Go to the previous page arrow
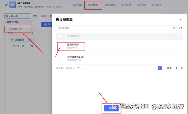Screen dimensions: 188x114 (155, 68)
